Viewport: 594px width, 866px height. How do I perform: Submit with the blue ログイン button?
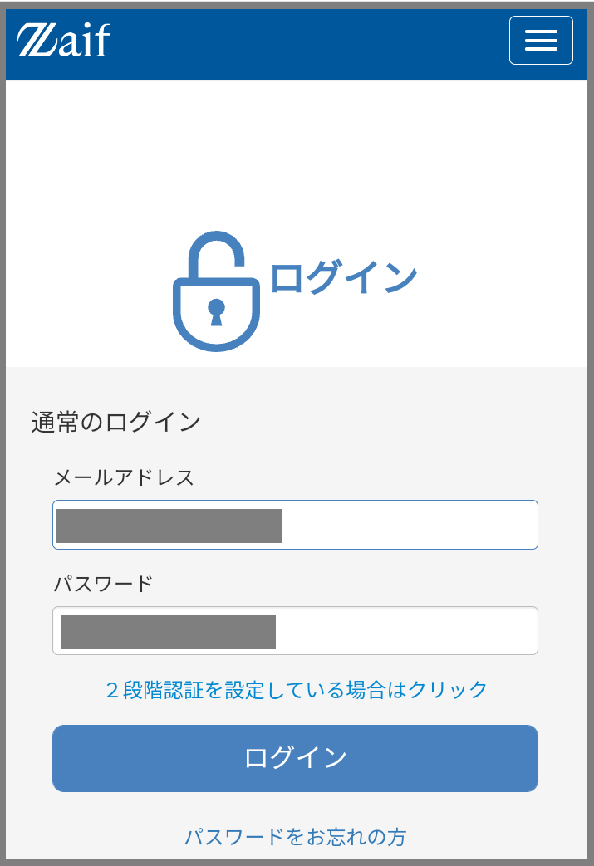point(295,758)
